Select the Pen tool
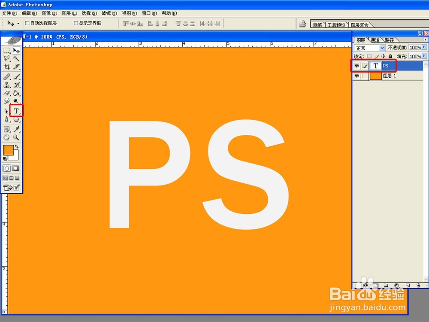The height and width of the screenshot is (322, 429). pos(6,119)
